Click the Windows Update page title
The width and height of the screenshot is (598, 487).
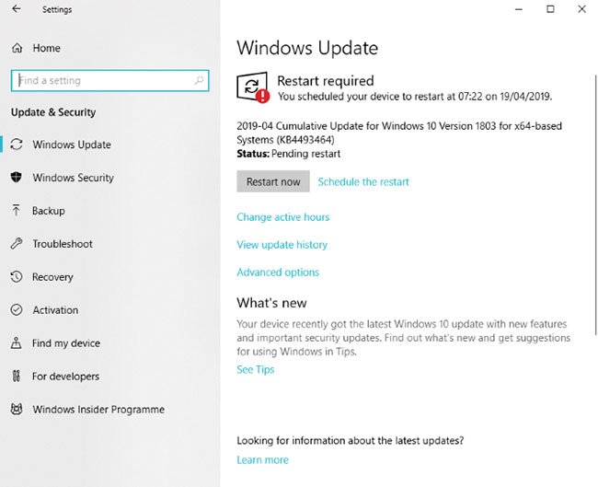307,48
